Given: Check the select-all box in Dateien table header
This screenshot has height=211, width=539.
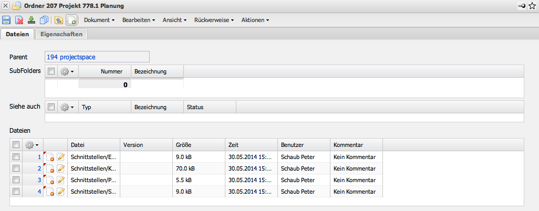Looking at the screenshot, I should click(x=16, y=145).
